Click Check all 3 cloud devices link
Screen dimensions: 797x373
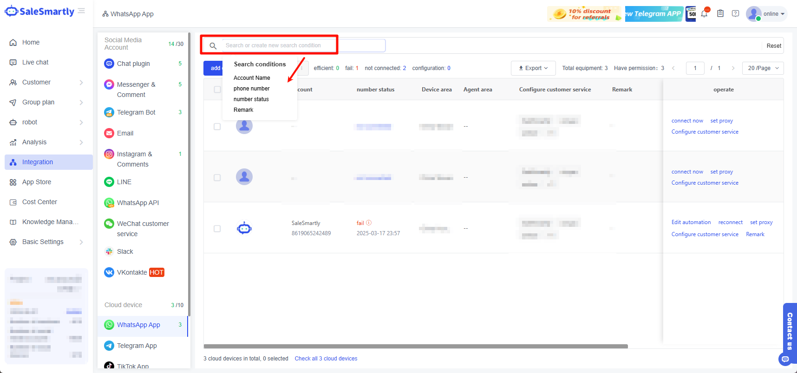(326, 359)
